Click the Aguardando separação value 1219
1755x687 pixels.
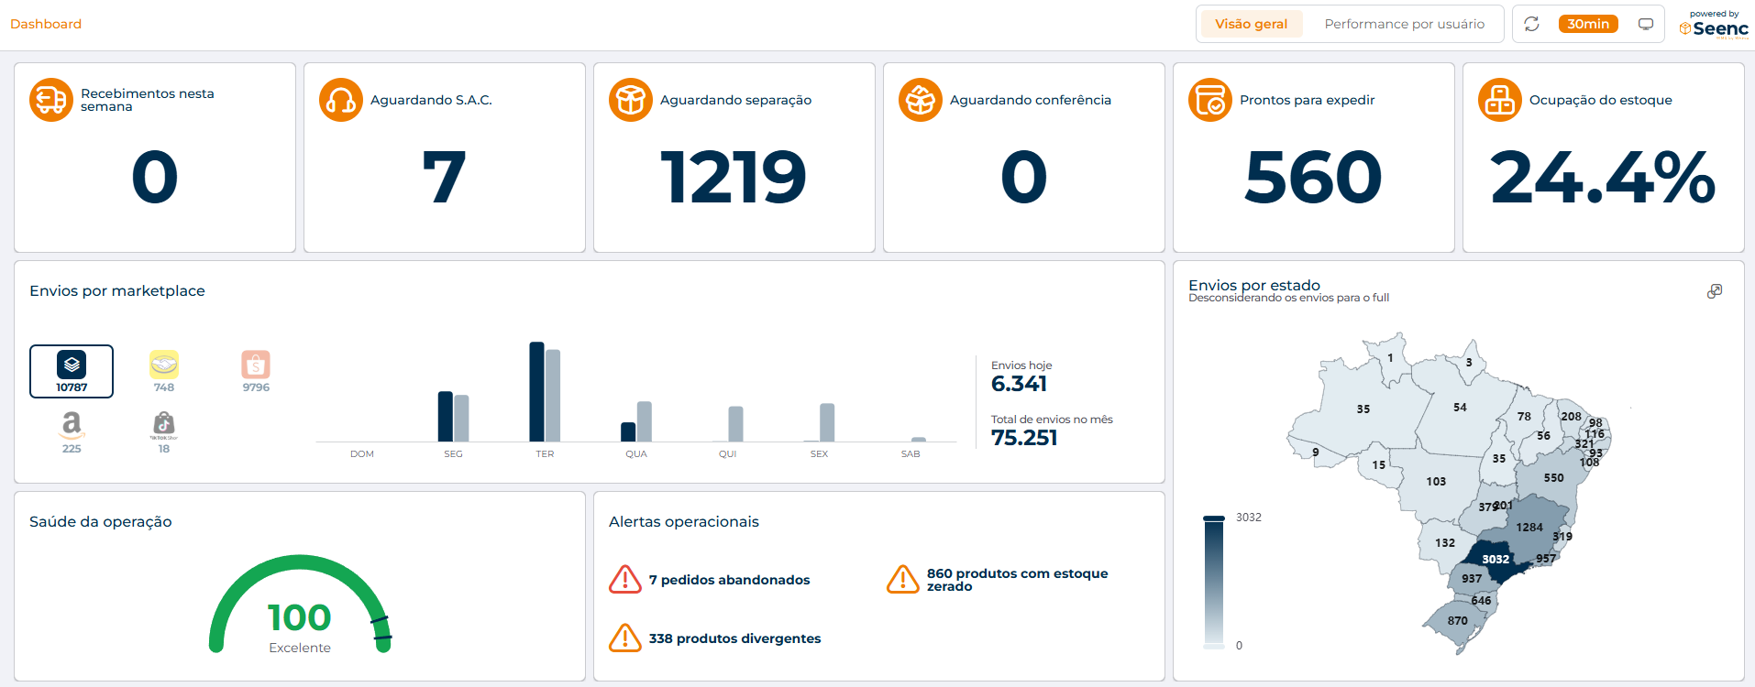[734, 177]
